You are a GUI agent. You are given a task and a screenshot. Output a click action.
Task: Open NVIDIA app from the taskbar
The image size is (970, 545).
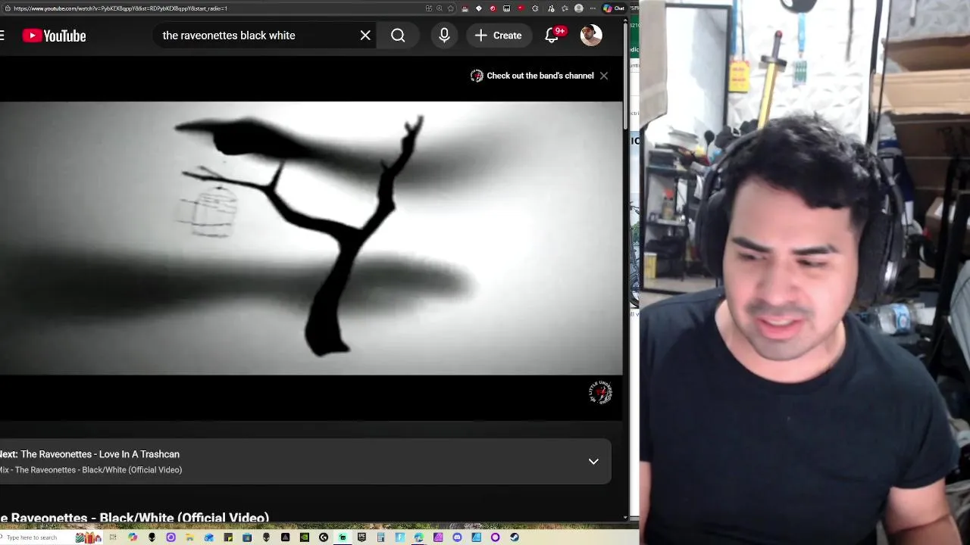tap(305, 537)
